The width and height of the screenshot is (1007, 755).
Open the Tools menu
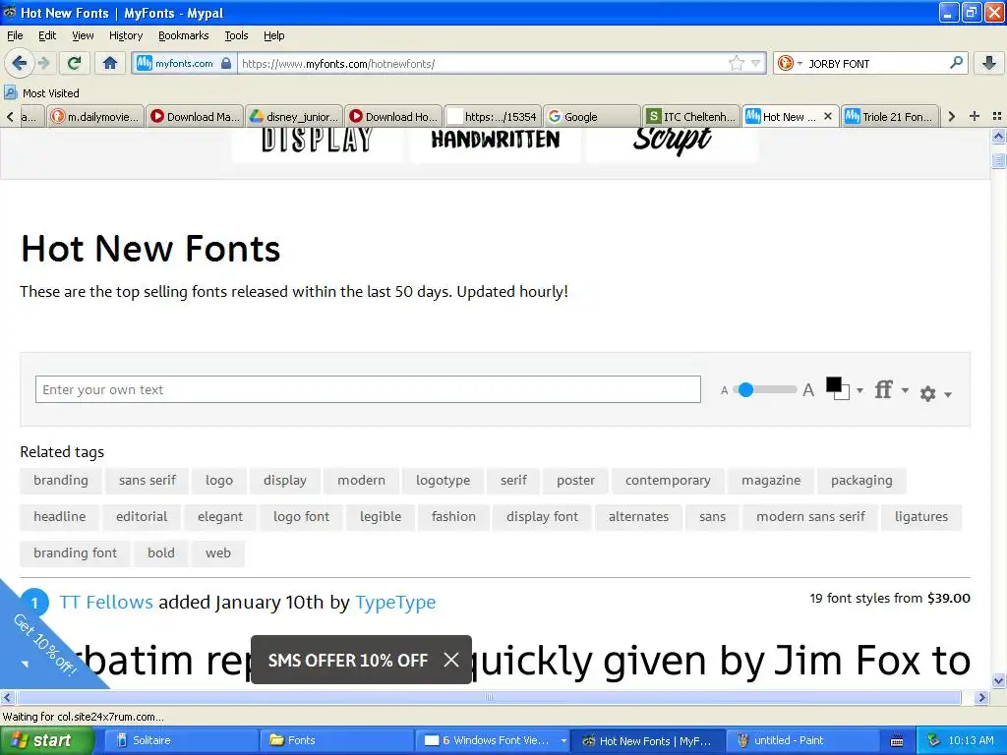236,35
